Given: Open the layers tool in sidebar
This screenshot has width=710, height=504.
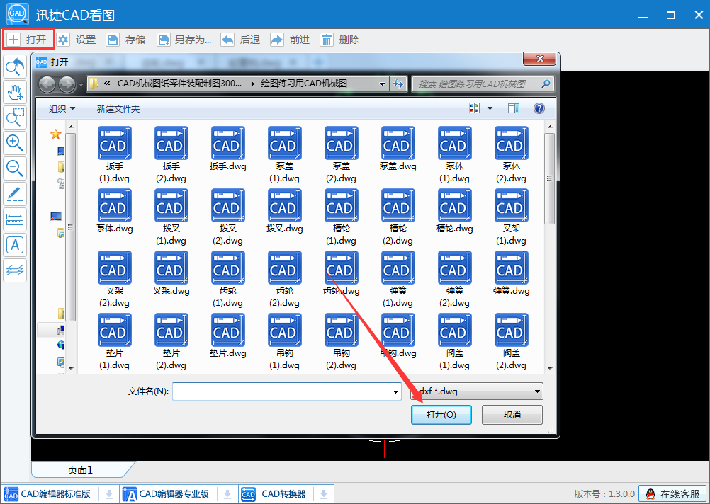Looking at the screenshot, I should [15, 270].
